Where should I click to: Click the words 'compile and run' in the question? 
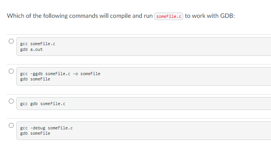pyautogui.click(x=132, y=16)
